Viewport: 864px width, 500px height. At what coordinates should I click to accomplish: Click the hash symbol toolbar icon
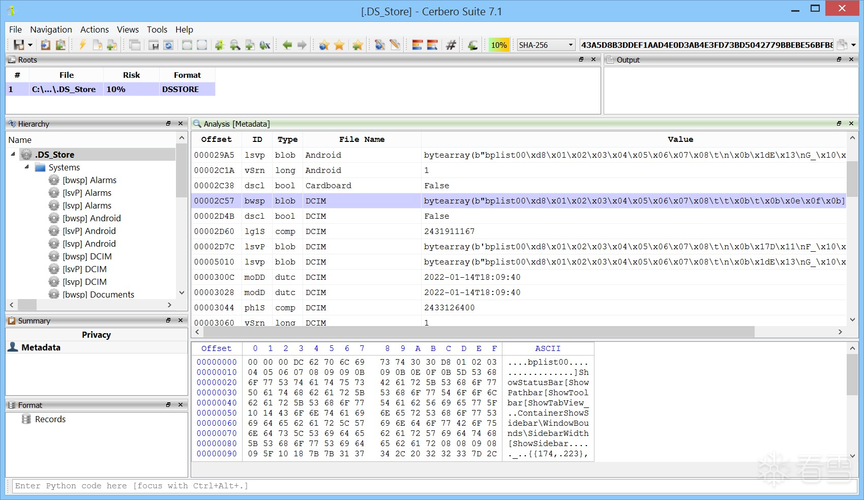451,45
